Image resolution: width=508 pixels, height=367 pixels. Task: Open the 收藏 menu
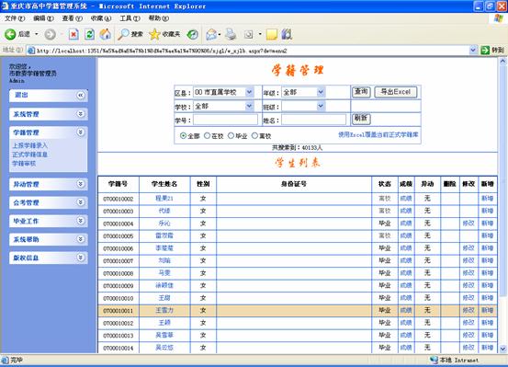coord(101,18)
